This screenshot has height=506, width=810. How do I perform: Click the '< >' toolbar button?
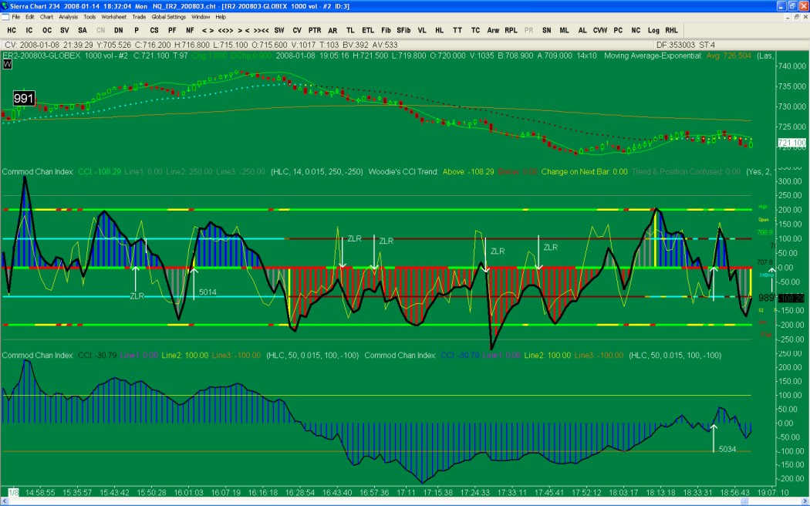click(208, 30)
